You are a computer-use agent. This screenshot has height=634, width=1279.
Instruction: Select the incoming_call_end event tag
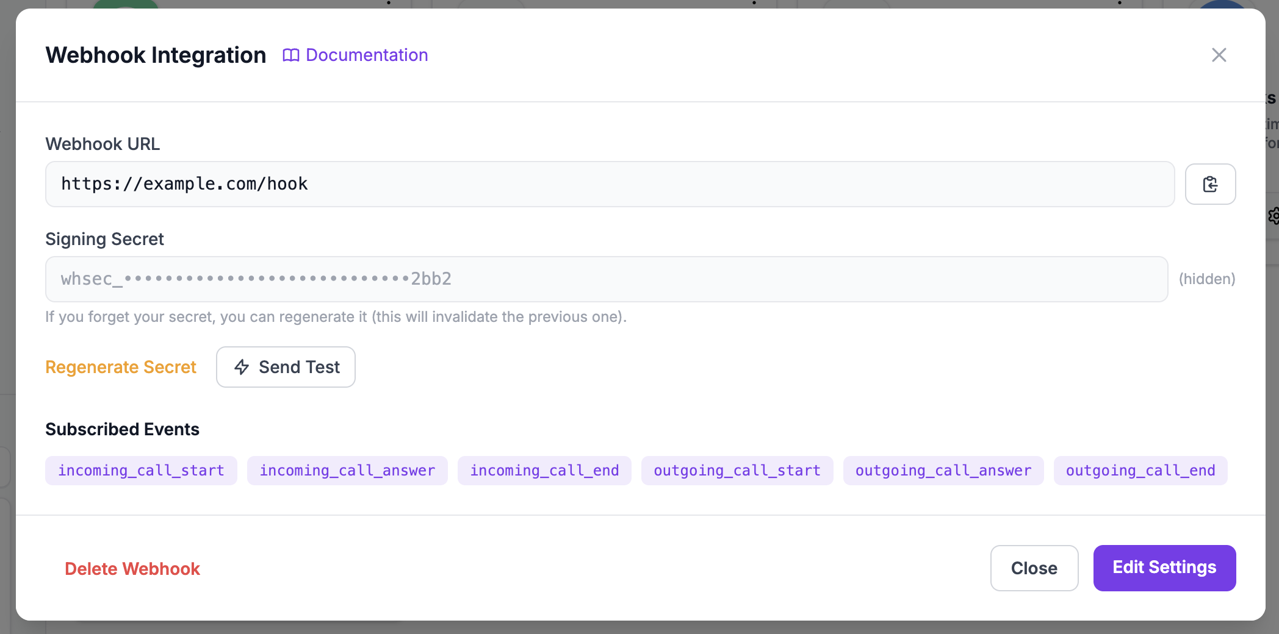[x=544, y=470]
